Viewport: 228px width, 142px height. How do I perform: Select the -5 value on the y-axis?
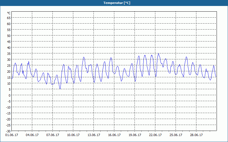(x=9, y=101)
